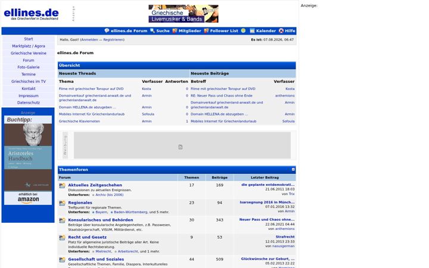Open Kontakt in the sidebar
Image resolution: width=429 pixels, height=268 pixels.
coord(29,88)
